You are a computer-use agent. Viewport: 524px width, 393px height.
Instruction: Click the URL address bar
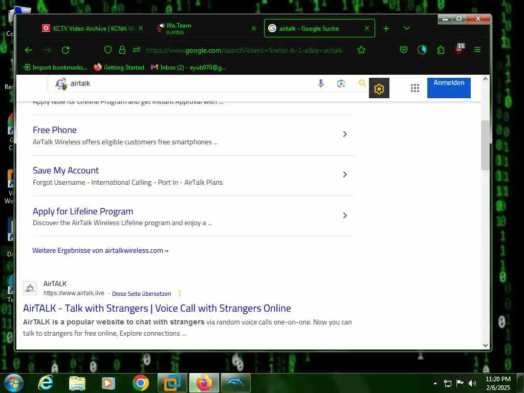(244, 51)
